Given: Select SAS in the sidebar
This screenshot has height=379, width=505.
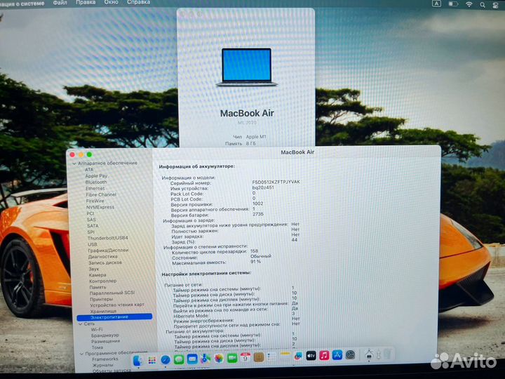Looking at the screenshot, I should click(91, 220).
